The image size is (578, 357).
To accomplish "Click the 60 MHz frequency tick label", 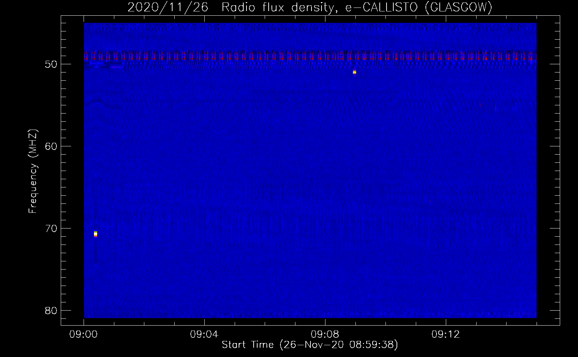I will 51,146.
